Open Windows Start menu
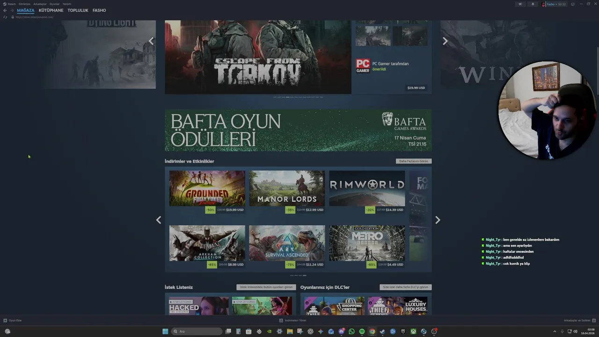The image size is (599, 337). click(165, 331)
